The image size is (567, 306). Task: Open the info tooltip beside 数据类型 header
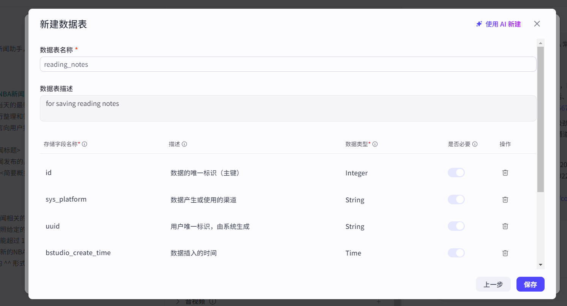pos(375,144)
